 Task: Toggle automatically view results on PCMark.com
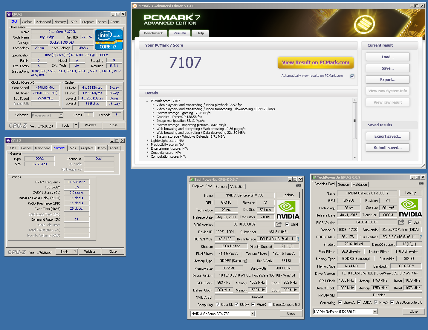(352, 76)
